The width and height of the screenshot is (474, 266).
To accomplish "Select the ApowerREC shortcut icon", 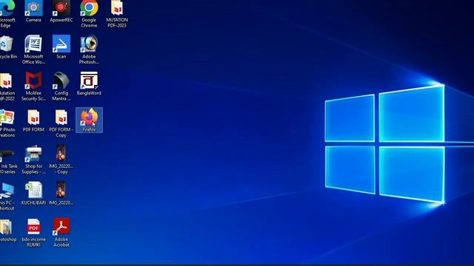I will pyautogui.click(x=61, y=12).
